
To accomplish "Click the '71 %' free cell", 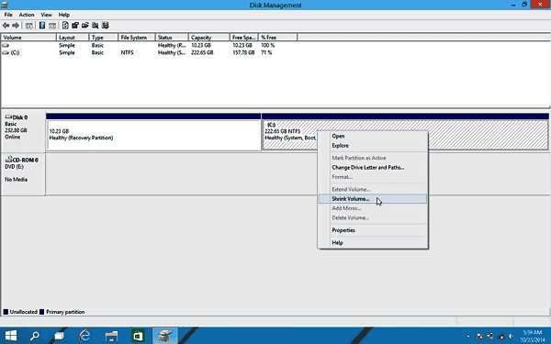I will [266, 52].
